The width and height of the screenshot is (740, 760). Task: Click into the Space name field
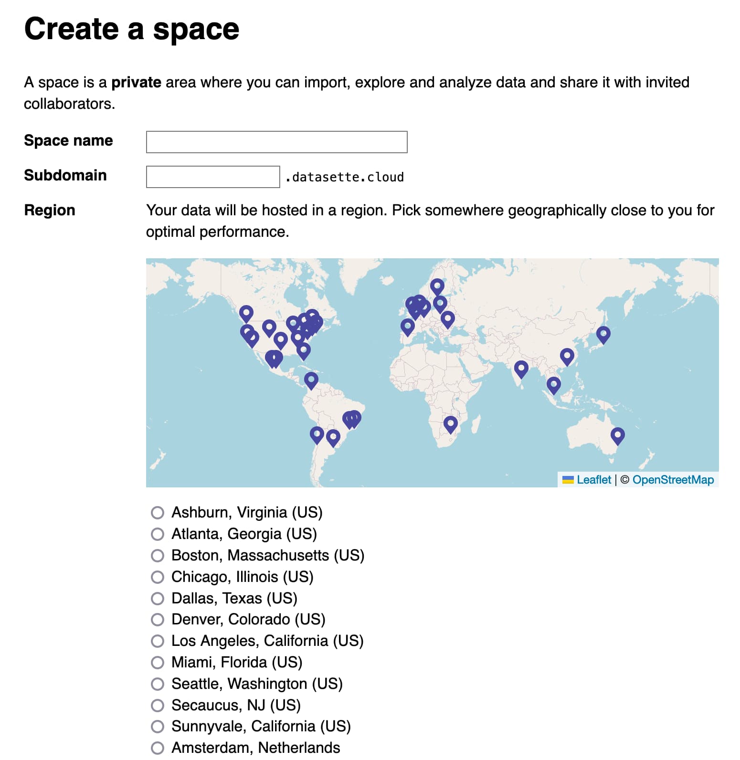pos(277,142)
